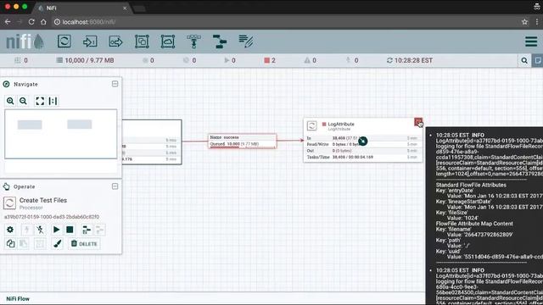Viewport: 543px width, 305px height.
Task: Click the Enable icon in Operate panel
Action: pyautogui.click(x=26, y=230)
